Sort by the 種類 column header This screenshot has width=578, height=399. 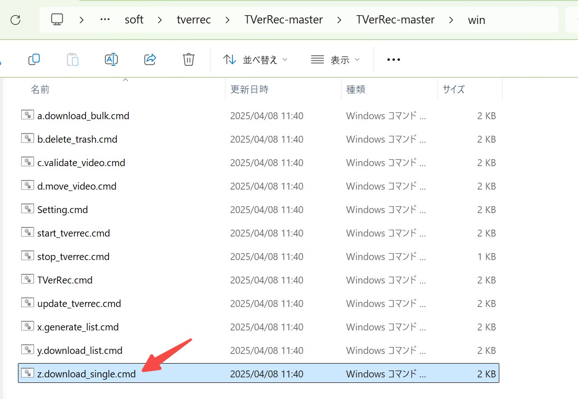pyautogui.click(x=355, y=89)
